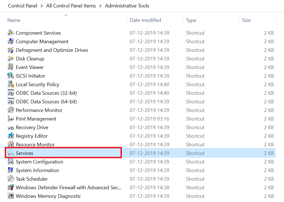The image size is (284, 202).
Task: Toggle sort direction arrow above Name
Action: pos(66,16)
